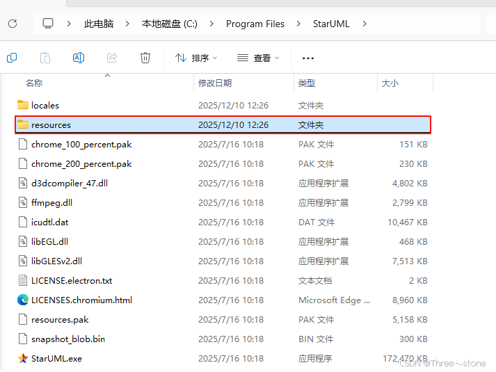Viewport: 496px width, 372px height.
Task: Select StarUML.exe file name
Action: point(56,359)
